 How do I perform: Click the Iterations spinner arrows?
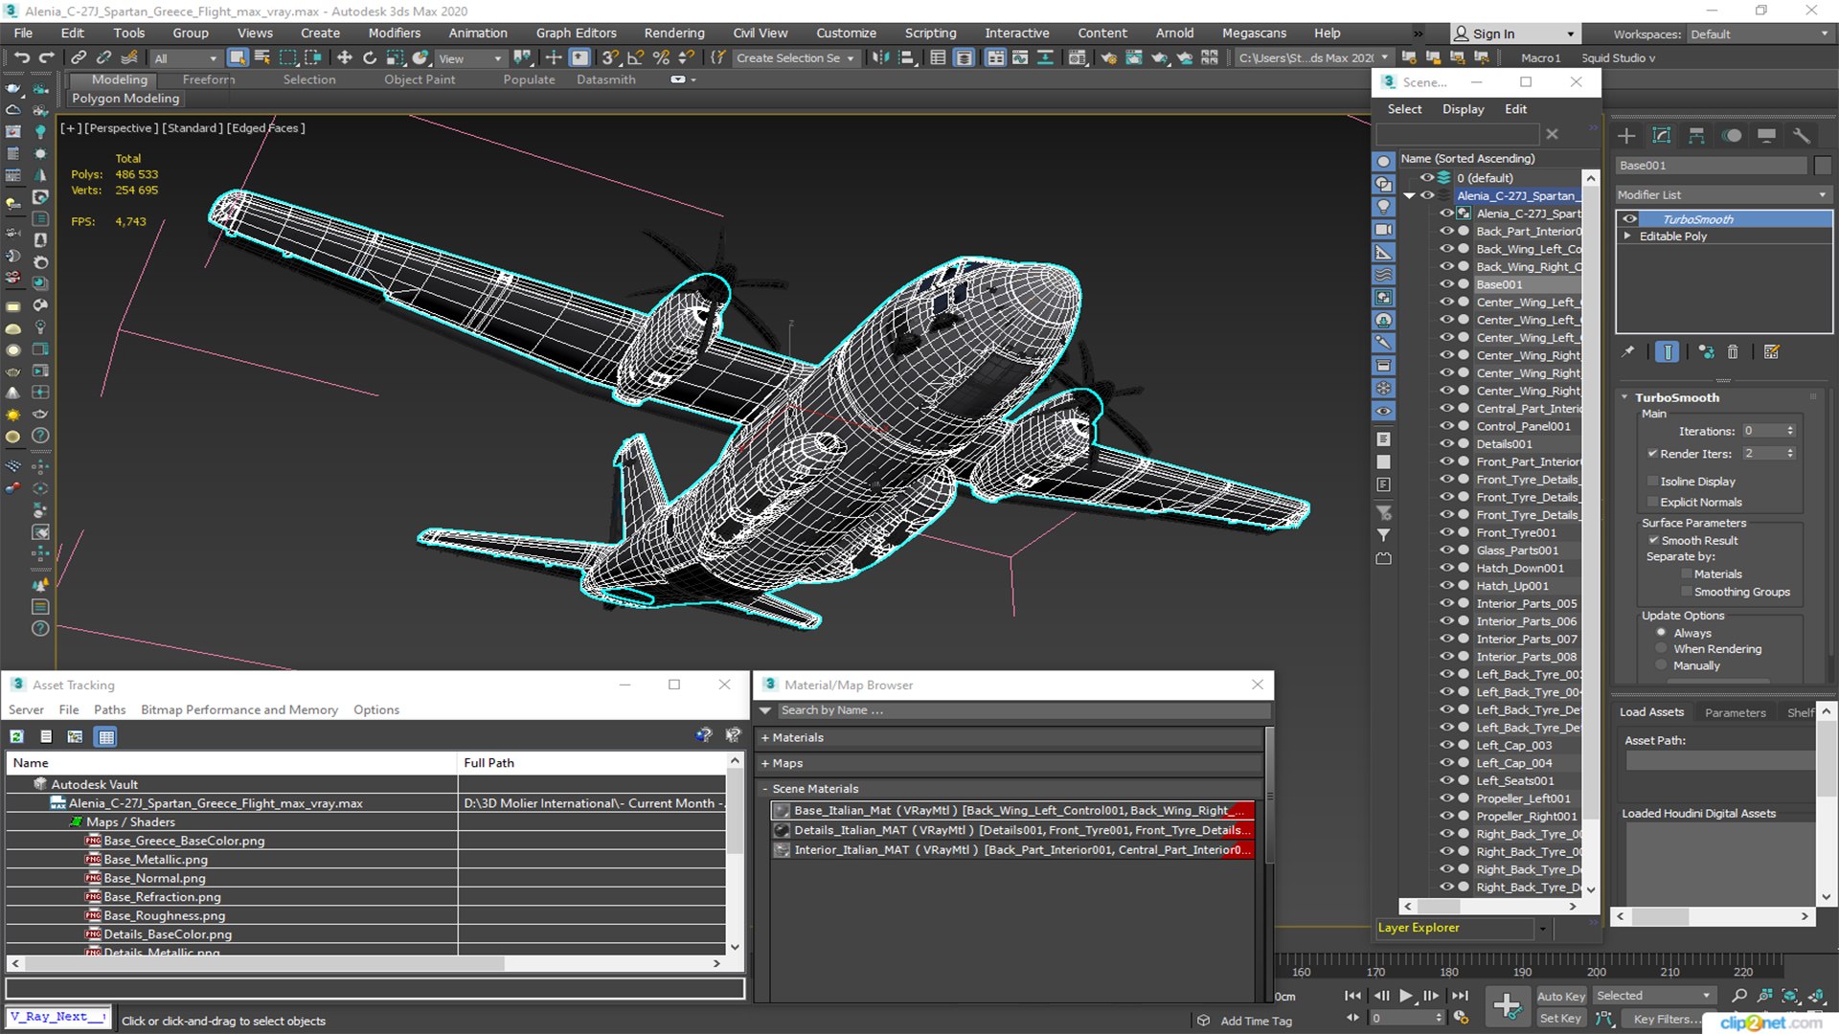click(1790, 431)
